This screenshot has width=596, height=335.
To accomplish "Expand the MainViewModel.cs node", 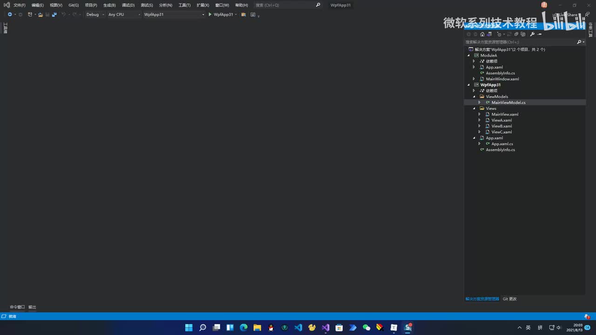I will click(x=480, y=102).
